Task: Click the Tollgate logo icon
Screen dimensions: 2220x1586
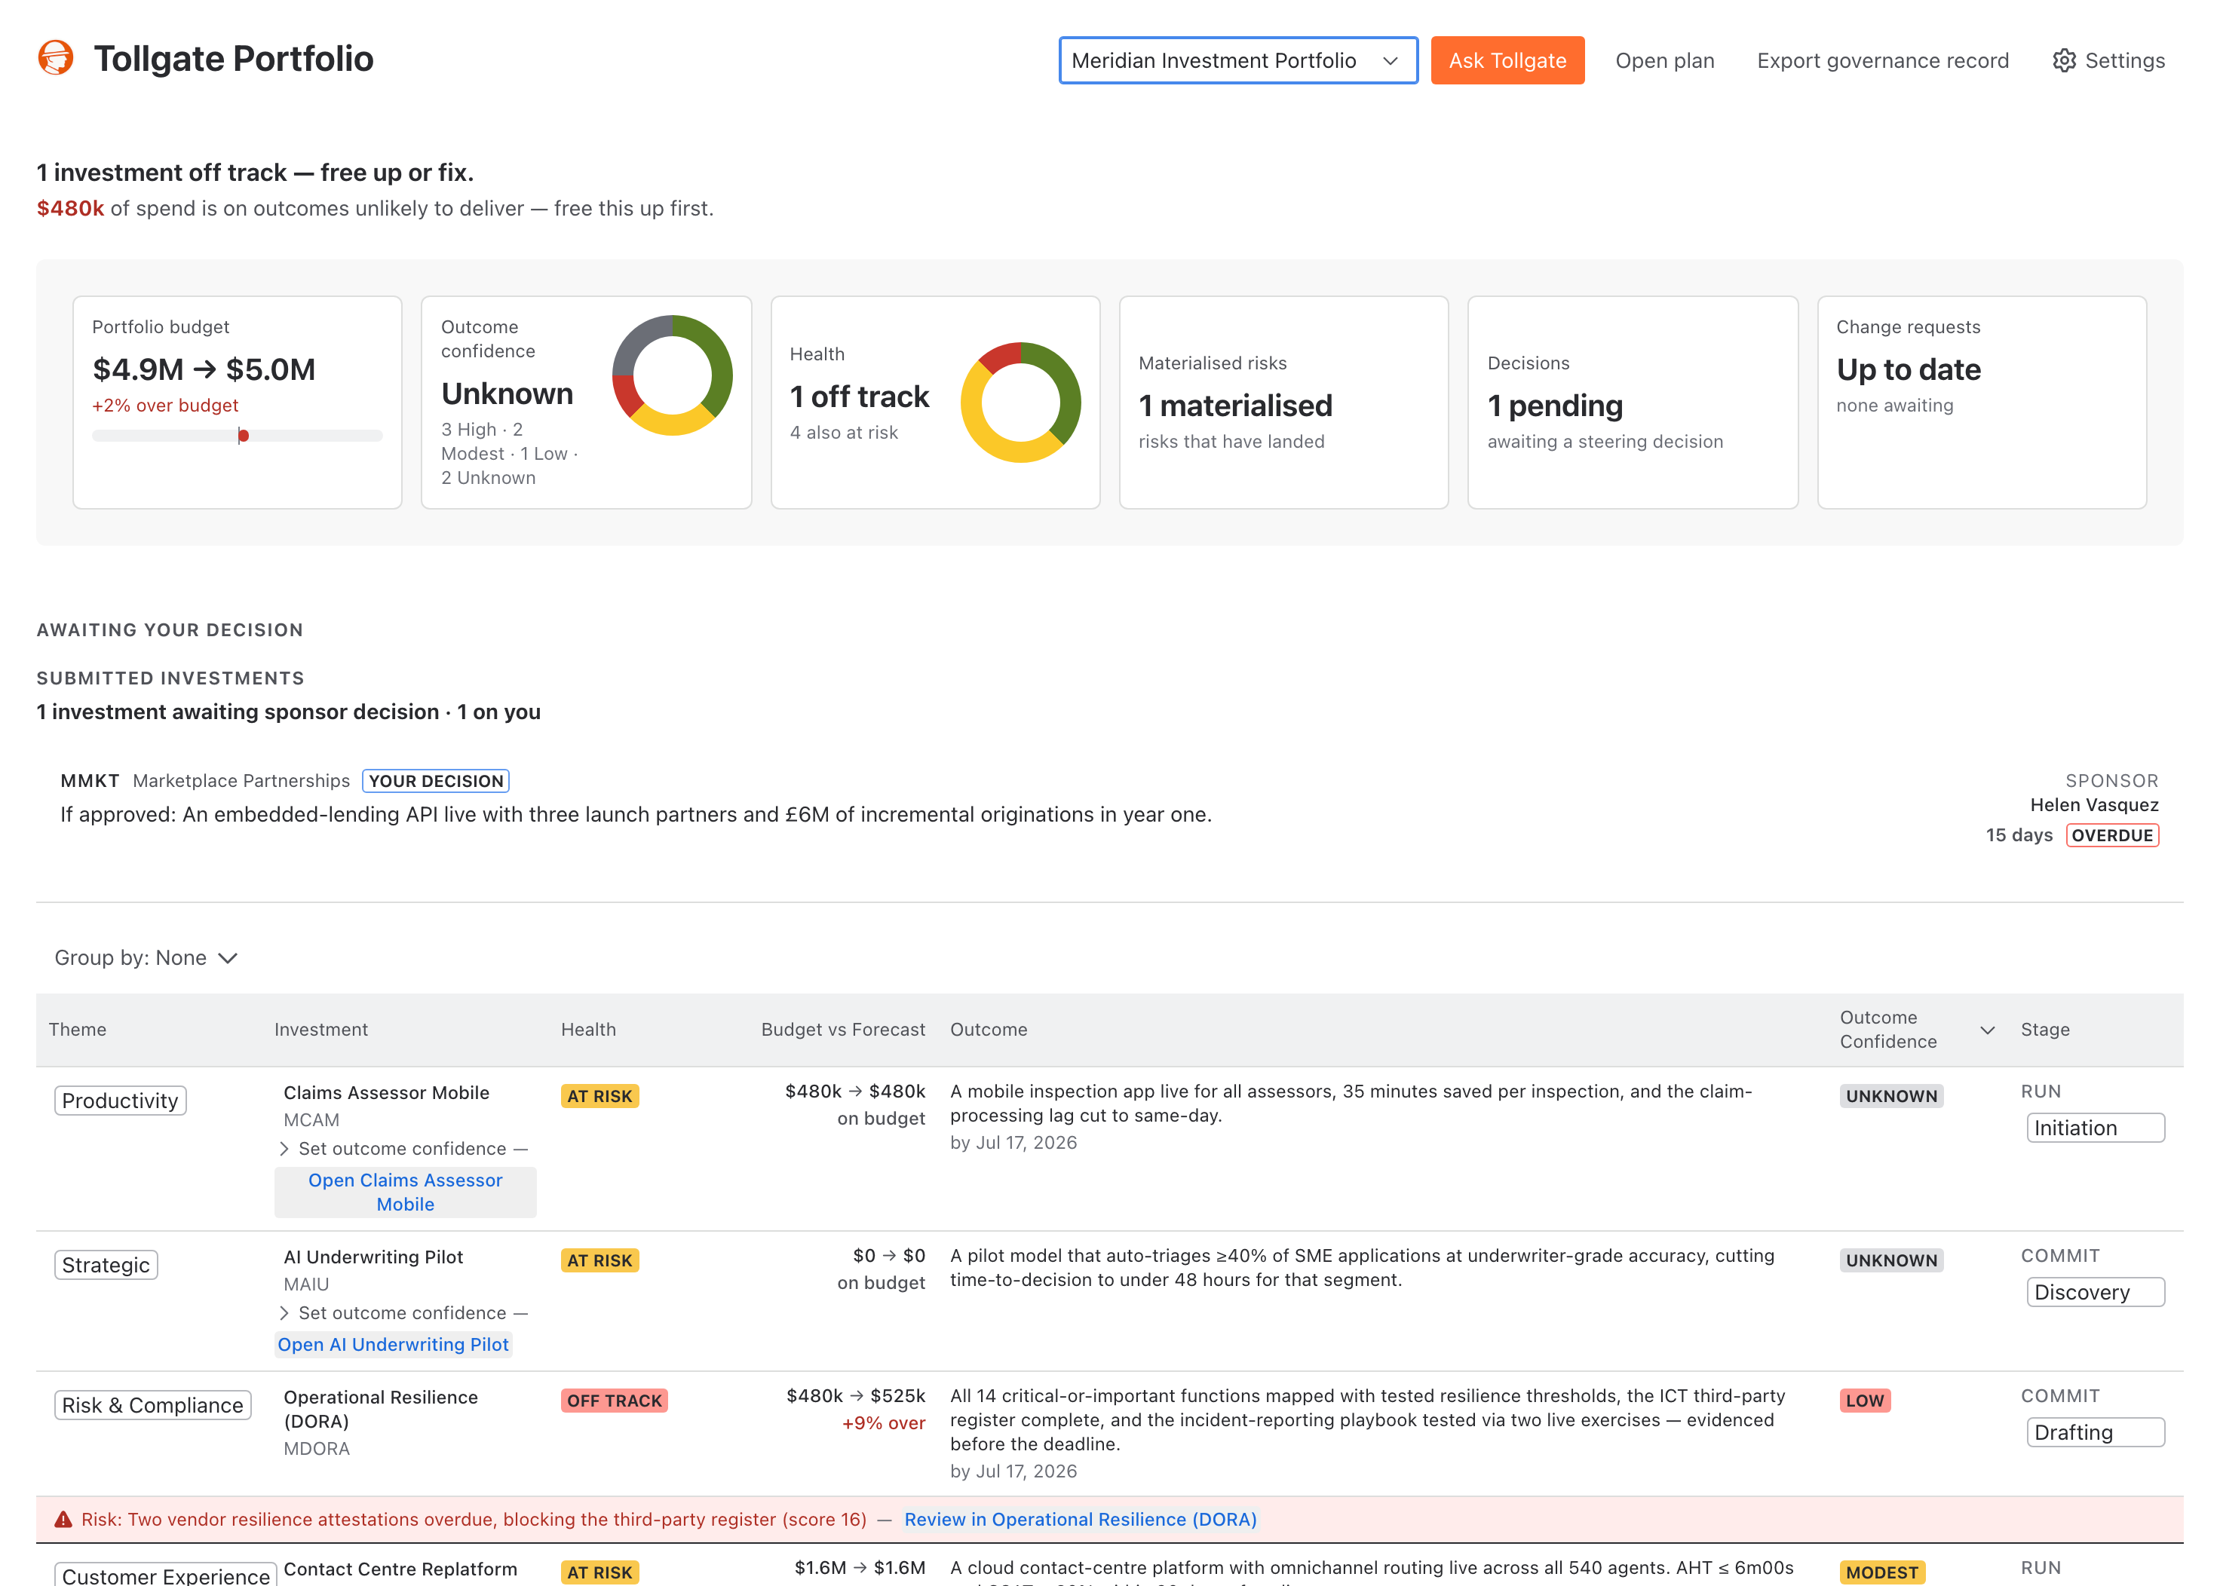Action: [56, 57]
